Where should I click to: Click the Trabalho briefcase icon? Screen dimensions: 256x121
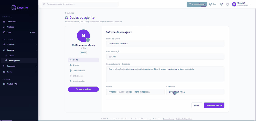coord(4,44)
